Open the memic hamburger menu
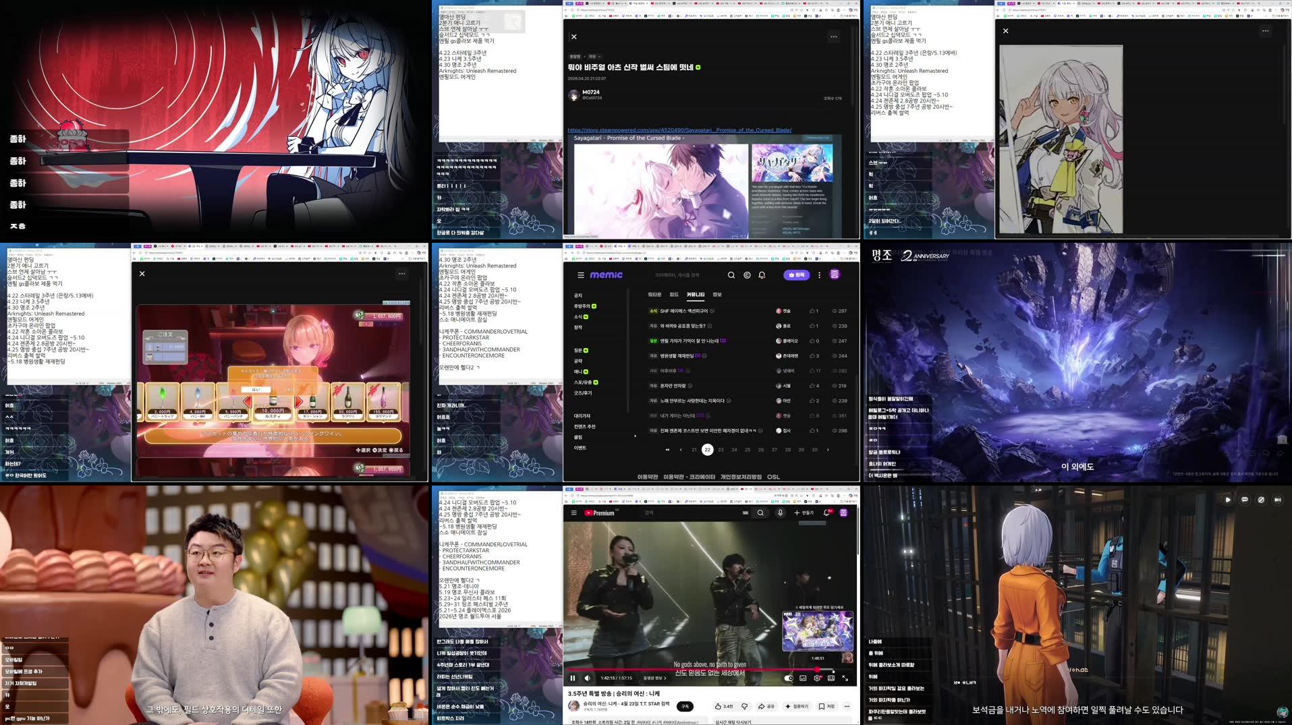Viewport: 1292px width, 725px height. click(x=580, y=275)
